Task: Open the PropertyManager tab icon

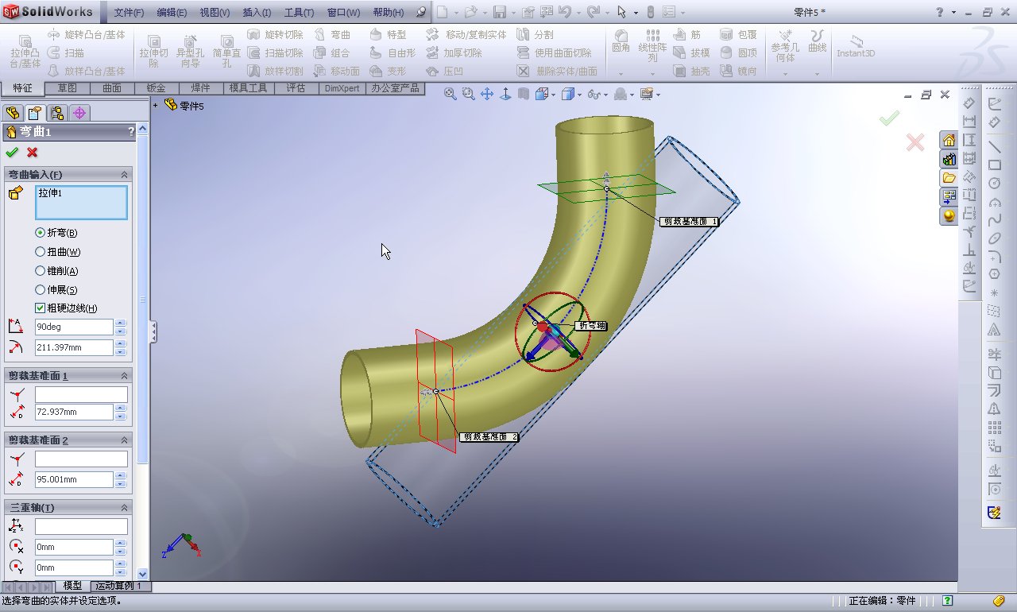Action: [34, 113]
